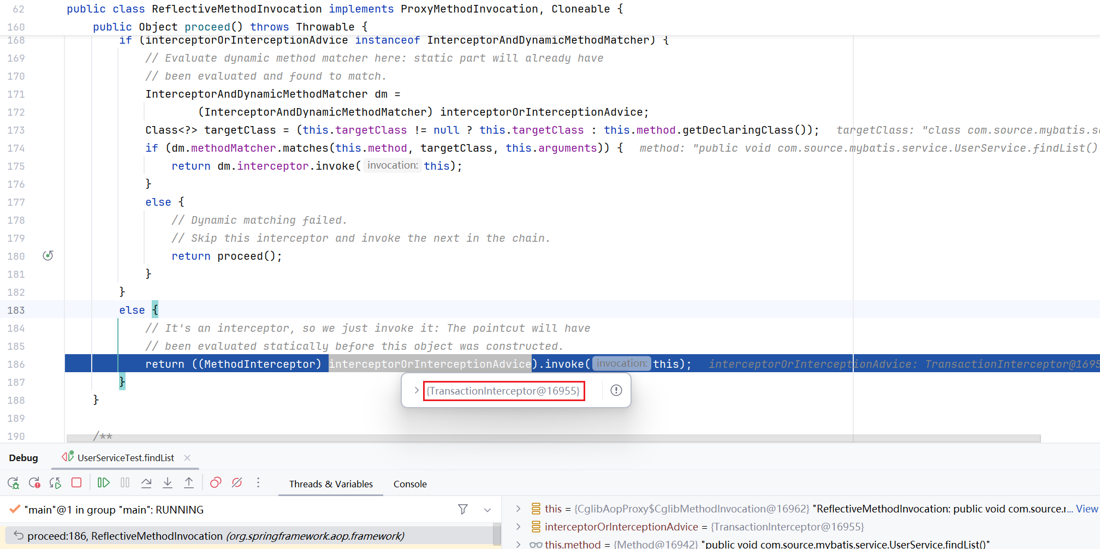This screenshot has width=1100, height=549.
Task: Select the Threads & Variables tab
Action: pyautogui.click(x=331, y=484)
